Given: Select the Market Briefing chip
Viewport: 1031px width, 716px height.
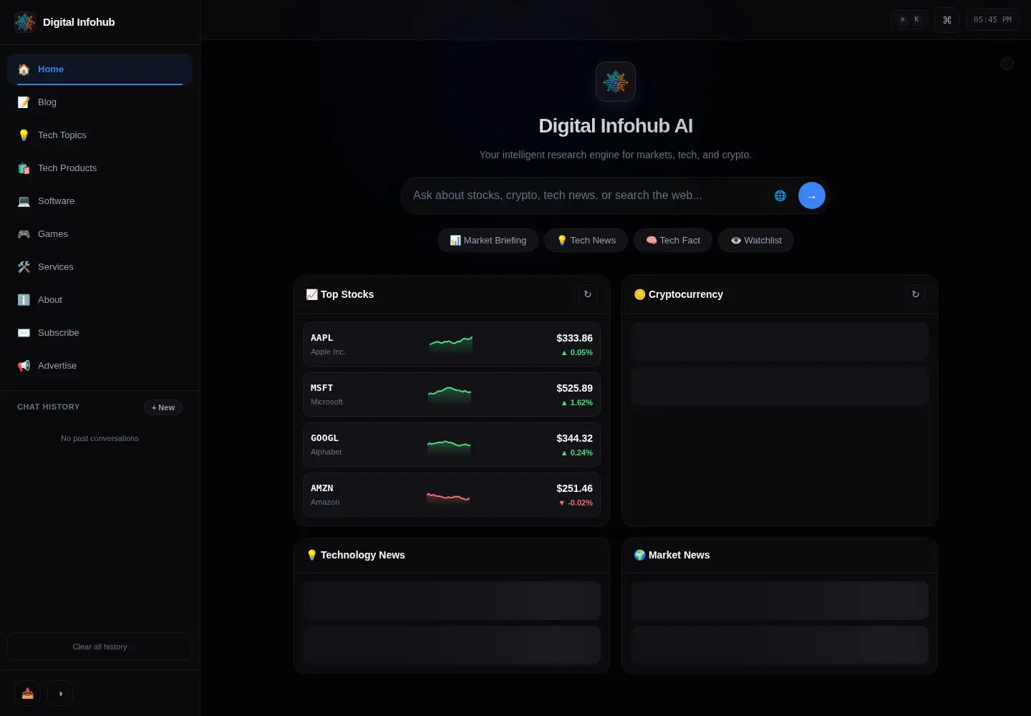Looking at the screenshot, I should 488,241.
